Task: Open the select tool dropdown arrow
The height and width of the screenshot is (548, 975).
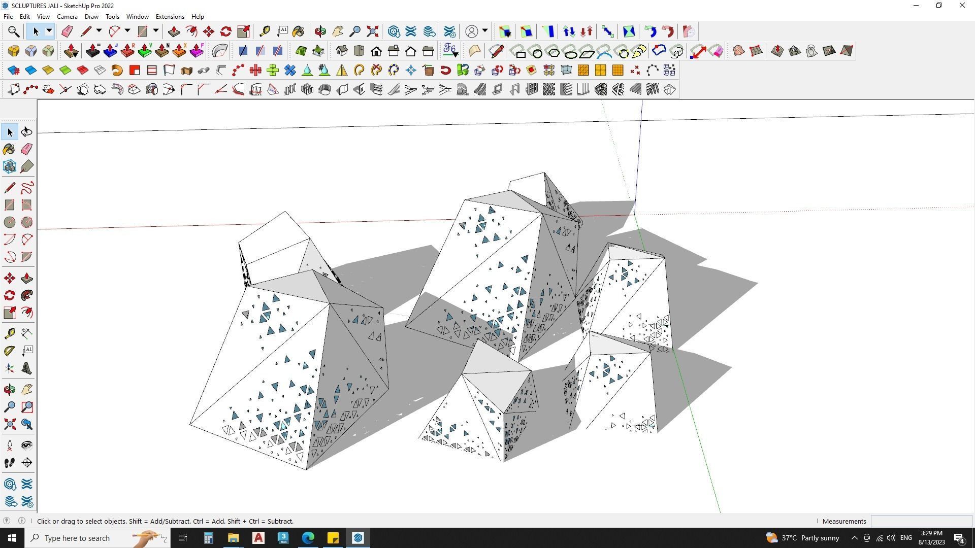Action: (x=49, y=31)
